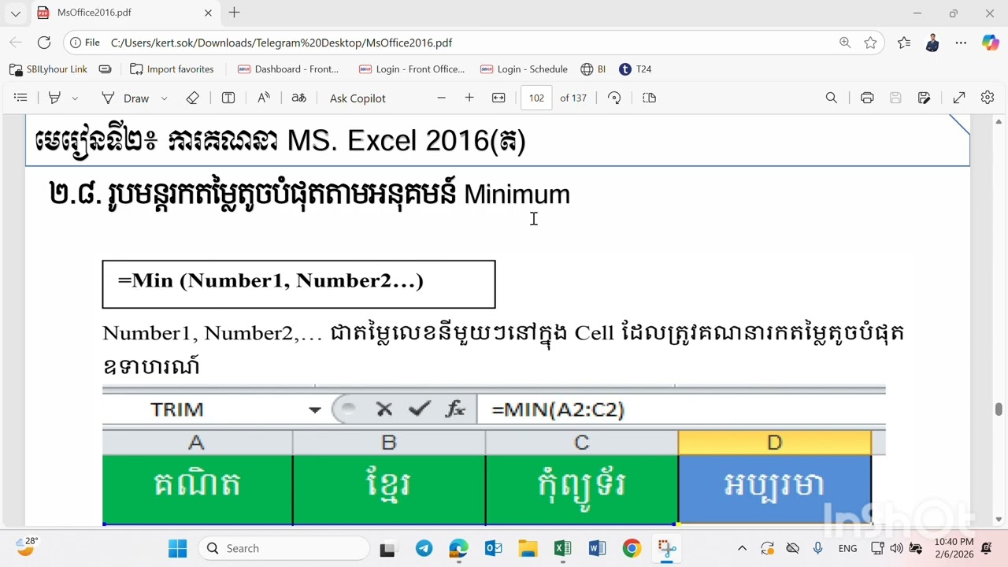Click the page number field showing 102
Screen dimensions: 1008x567
[x=536, y=98]
